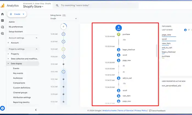
Task: Click the Debug Device count badge
Action: pyautogui.click(x=64, y=15)
